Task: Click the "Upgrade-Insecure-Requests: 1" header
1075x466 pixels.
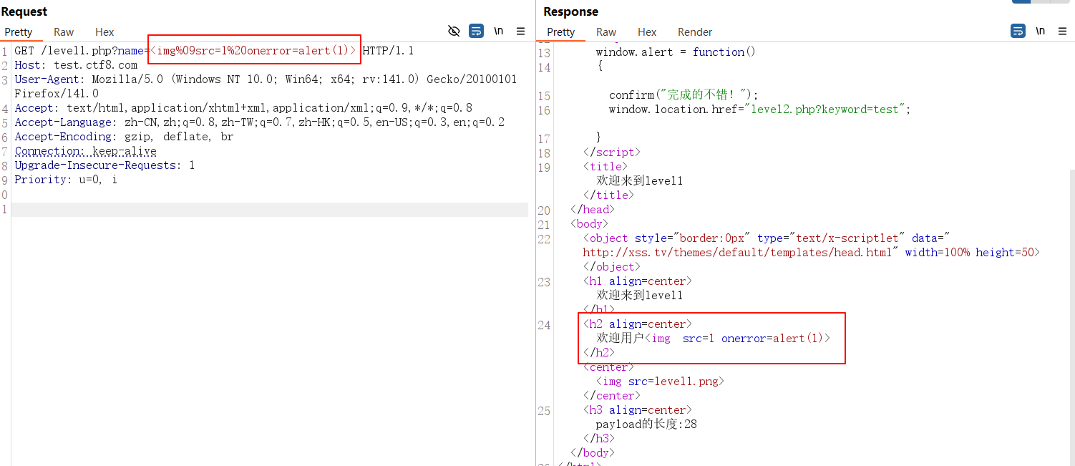Action: 104,165
